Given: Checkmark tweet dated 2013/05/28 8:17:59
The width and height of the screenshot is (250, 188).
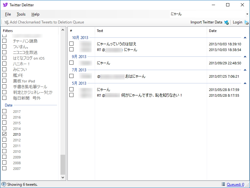Looking at the screenshot, I should pos(72,89).
